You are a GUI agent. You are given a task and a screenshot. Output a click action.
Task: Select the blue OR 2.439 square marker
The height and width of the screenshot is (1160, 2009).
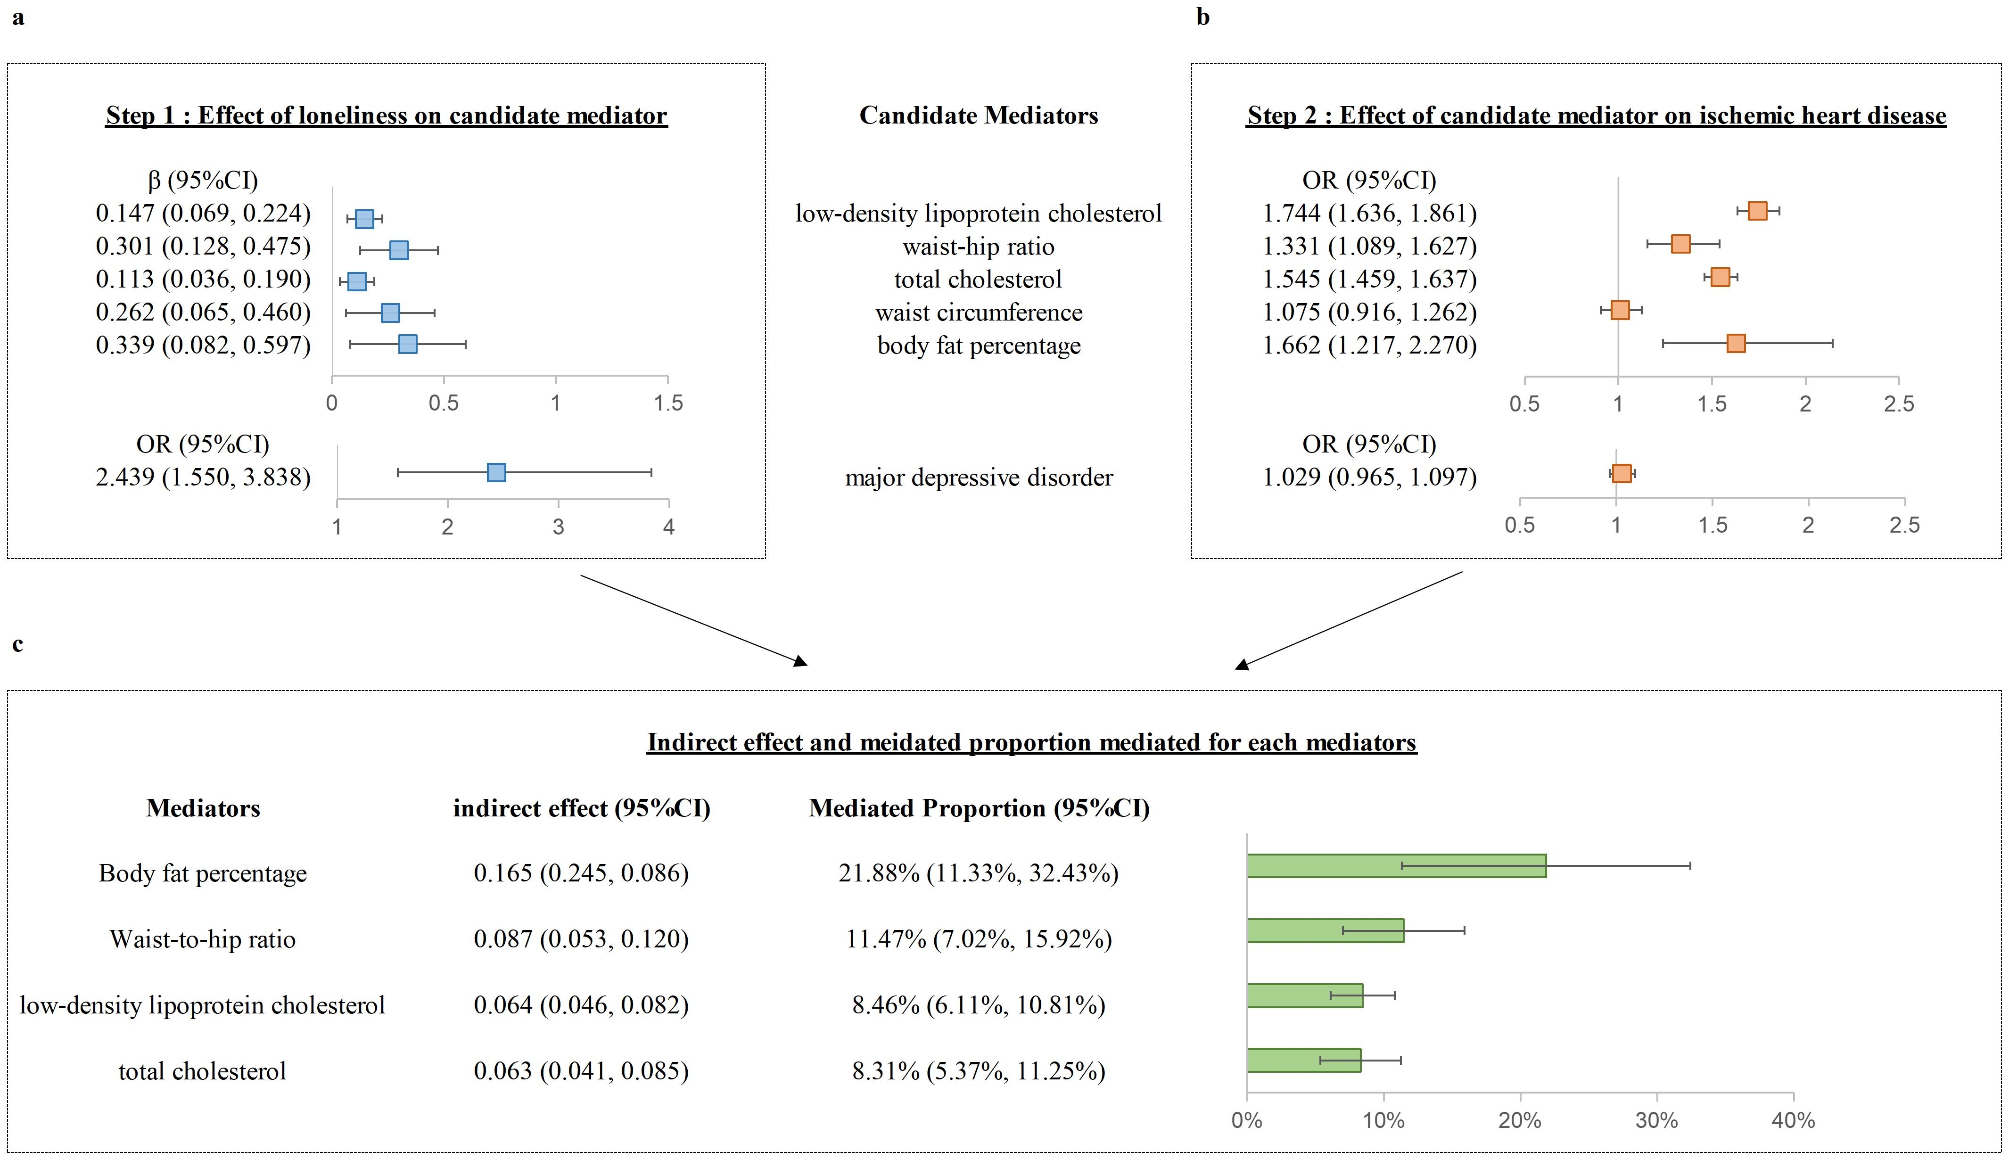496,472
